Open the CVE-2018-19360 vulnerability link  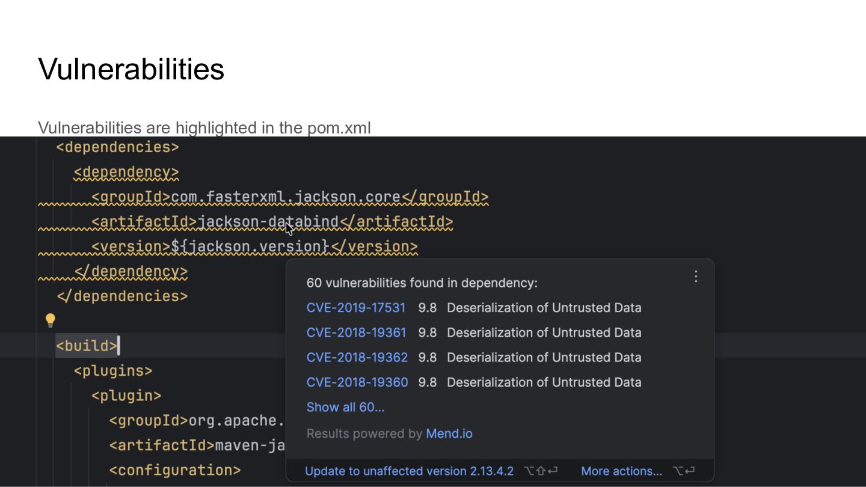[x=357, y=382]
